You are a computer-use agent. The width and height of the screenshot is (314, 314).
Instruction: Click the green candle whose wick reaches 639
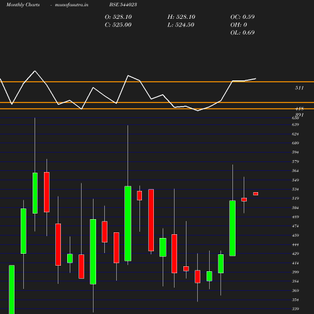click(x=128, y=224)
